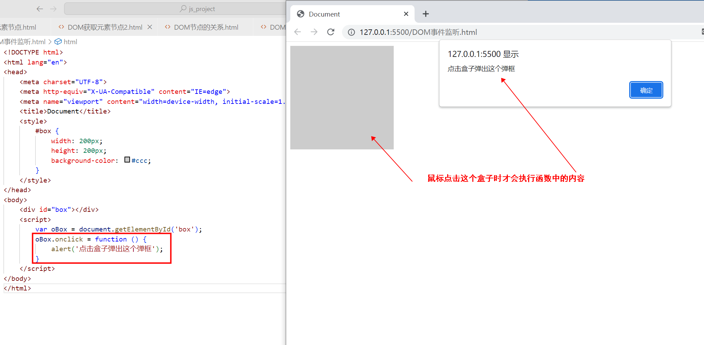Click the alert message text 点击盒子弹出这个弹框

coord(481,69)
